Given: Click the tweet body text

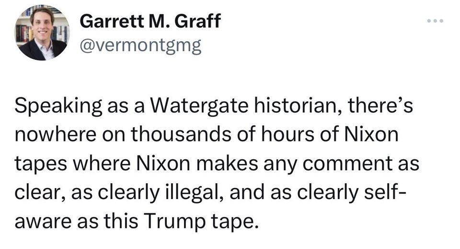Looking at the screenshot, I should [216, 163].
